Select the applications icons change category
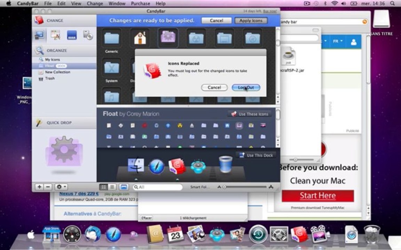Viewport: 401px width, 250px height. pyautogui.click(x=55, y=35)
